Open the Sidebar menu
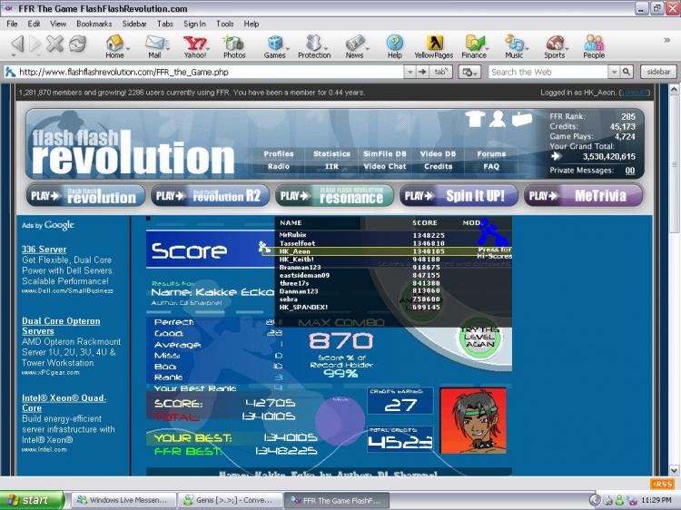 [x=134, y=24]
